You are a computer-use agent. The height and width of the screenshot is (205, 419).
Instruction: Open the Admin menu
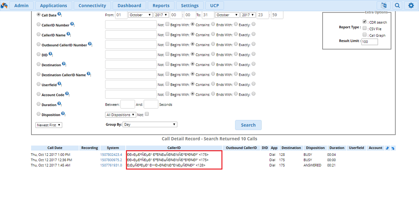(22, 6)
